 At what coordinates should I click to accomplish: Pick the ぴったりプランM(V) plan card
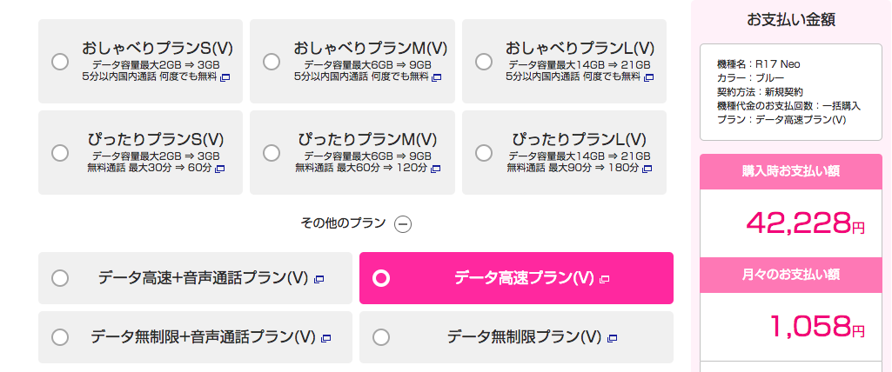click(x=352, y=152)
